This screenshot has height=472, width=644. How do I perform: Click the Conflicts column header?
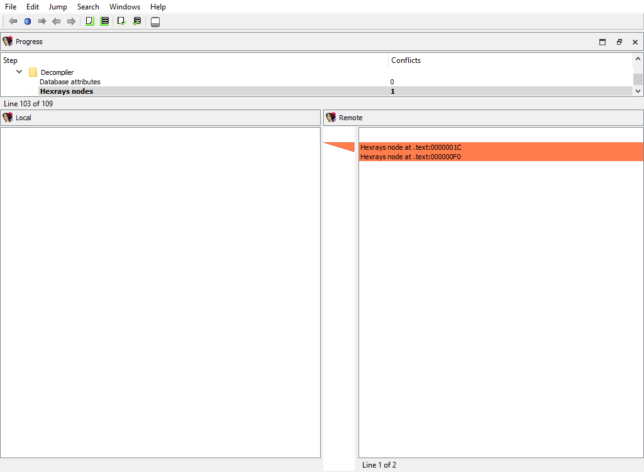406,60
